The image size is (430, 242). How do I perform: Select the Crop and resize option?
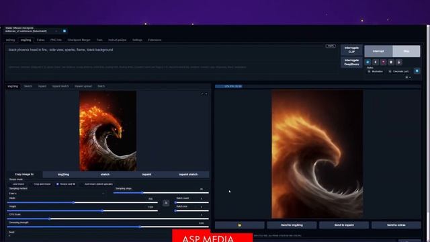[x=40, y=184]
